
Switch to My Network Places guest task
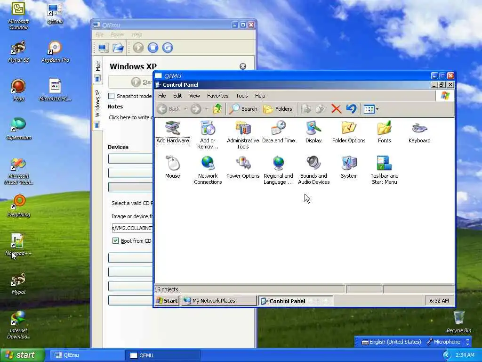[x=218, y=301]
